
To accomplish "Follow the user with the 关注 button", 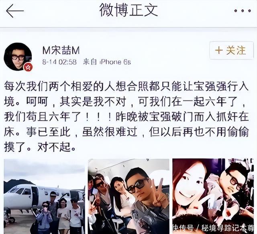I will click(x=231, y=50).
